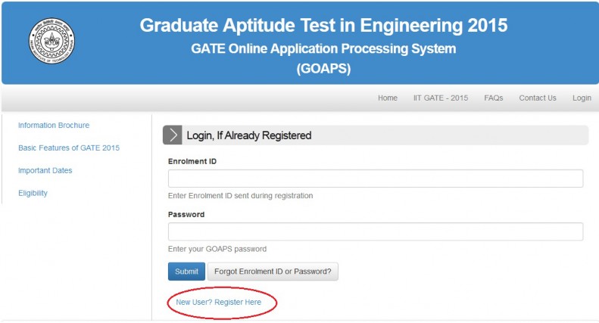Image resolution: width=599 pixels, height=323 pixels.
Task: Click the 'Password' field label
Action: (186, 215)
